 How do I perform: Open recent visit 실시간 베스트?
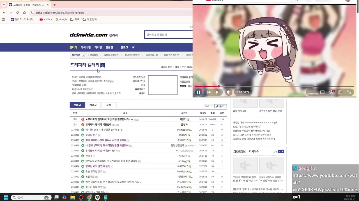(x=152, y=55)
